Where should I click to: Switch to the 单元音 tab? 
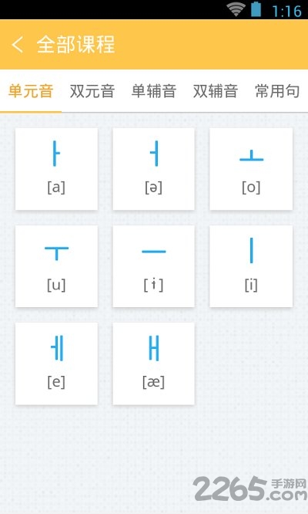coord(31,91)
